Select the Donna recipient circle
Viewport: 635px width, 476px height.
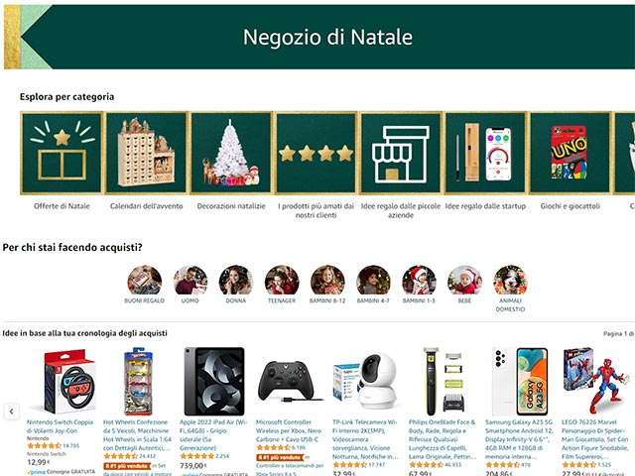coord(236,280)
